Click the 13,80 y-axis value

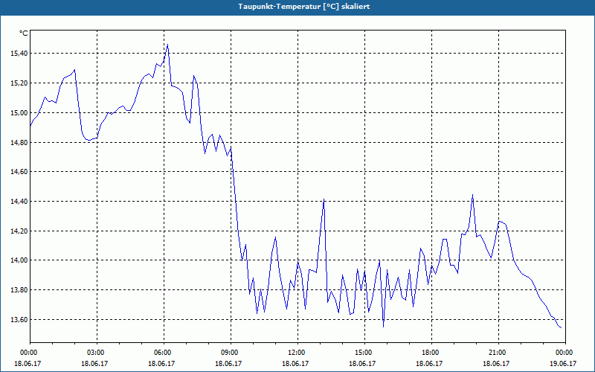click(19, 290)
